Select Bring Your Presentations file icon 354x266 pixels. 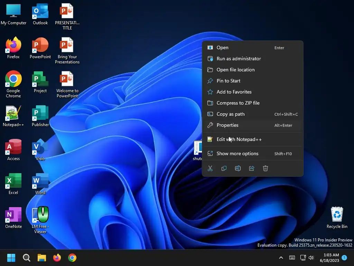point(67,51)
